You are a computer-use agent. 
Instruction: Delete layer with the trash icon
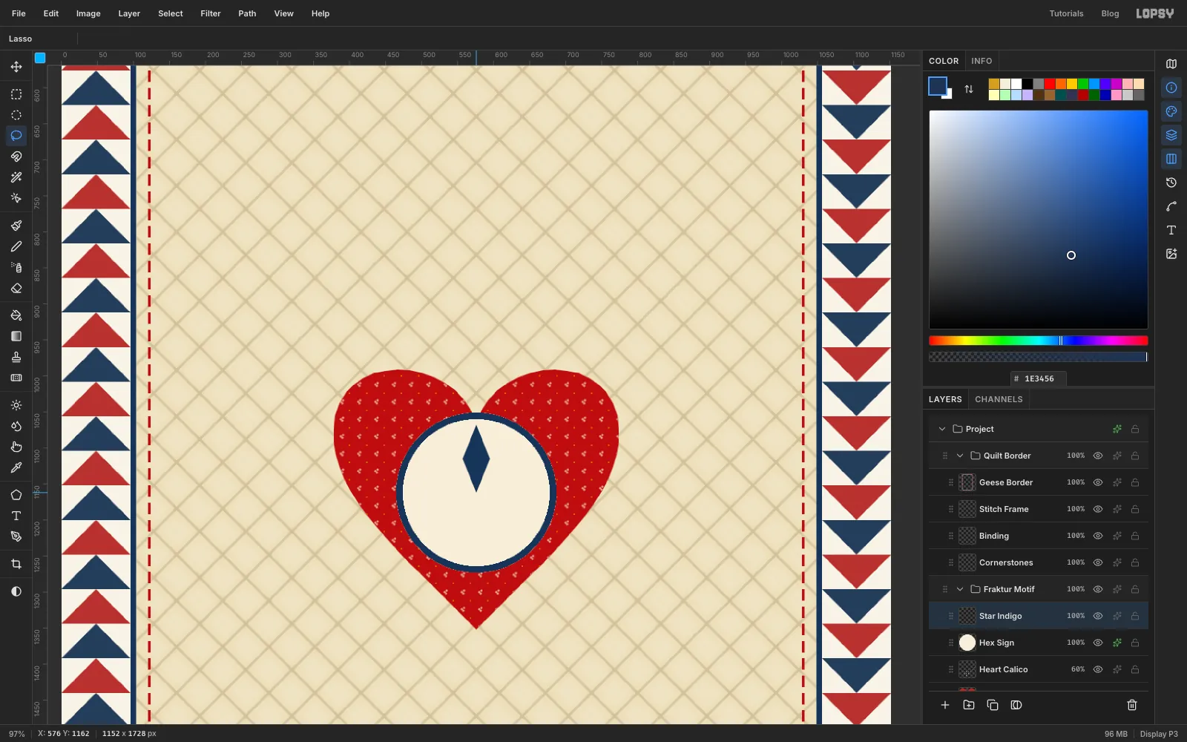[x=1132, y=705]
